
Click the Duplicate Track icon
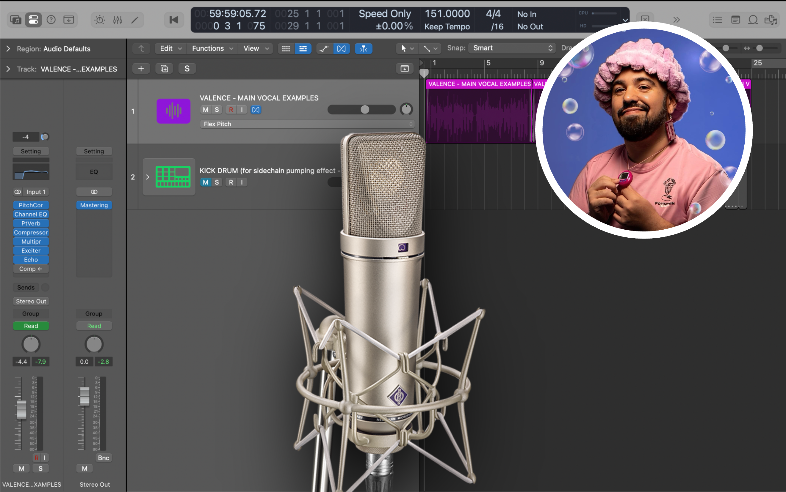pyautogui.click(x=164, y=69)
